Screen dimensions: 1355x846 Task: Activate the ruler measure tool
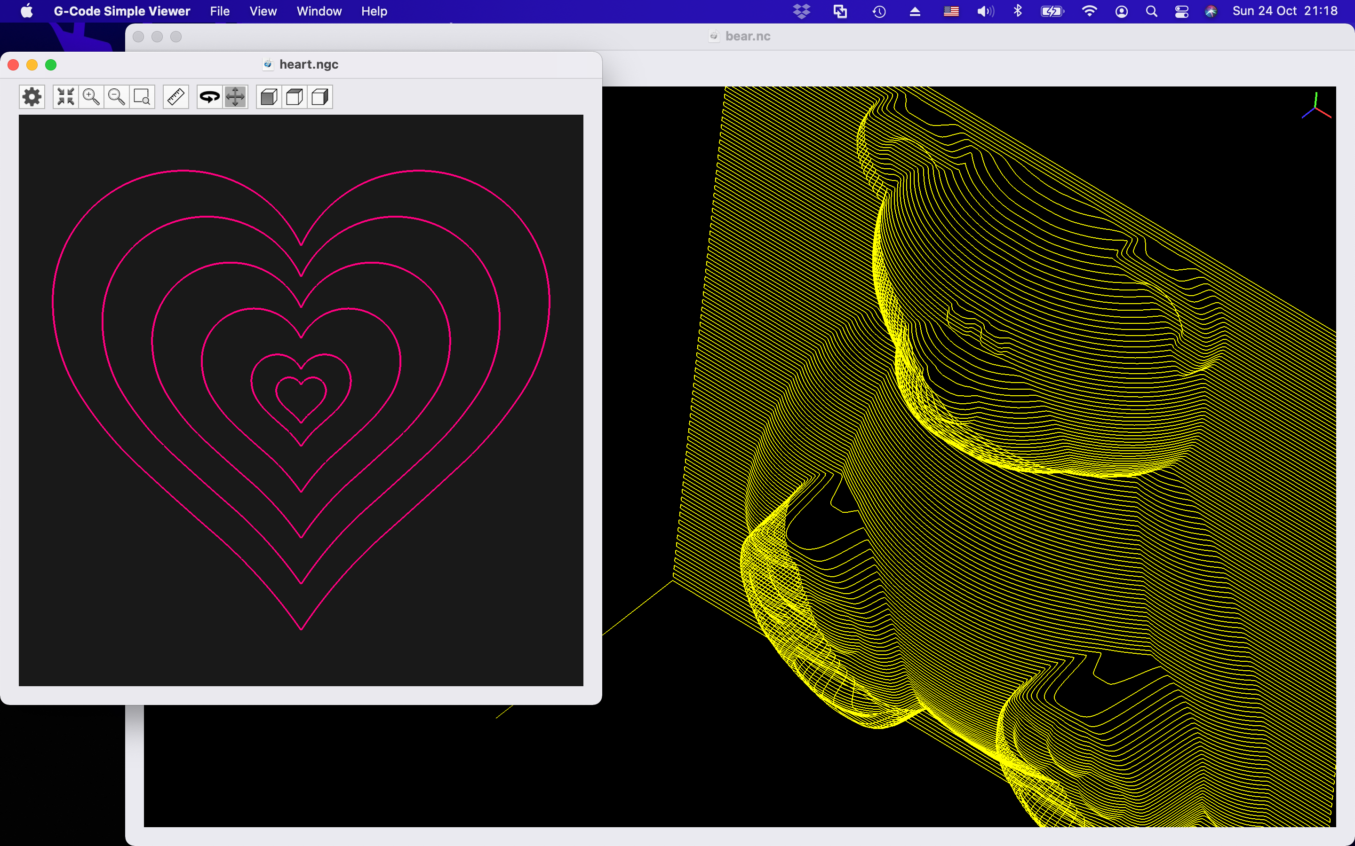click(176, 97)
